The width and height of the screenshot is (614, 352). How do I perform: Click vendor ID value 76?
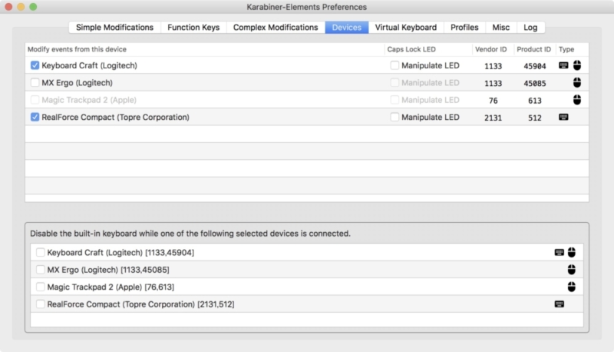pos(493,101)
